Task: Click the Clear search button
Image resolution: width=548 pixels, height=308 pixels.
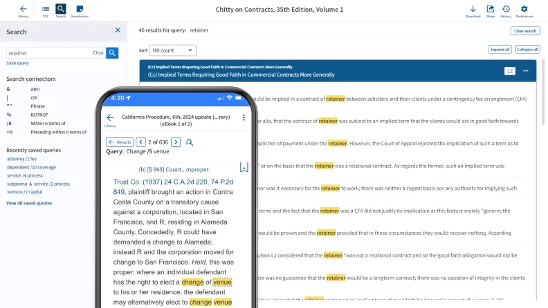Action: 524,31
